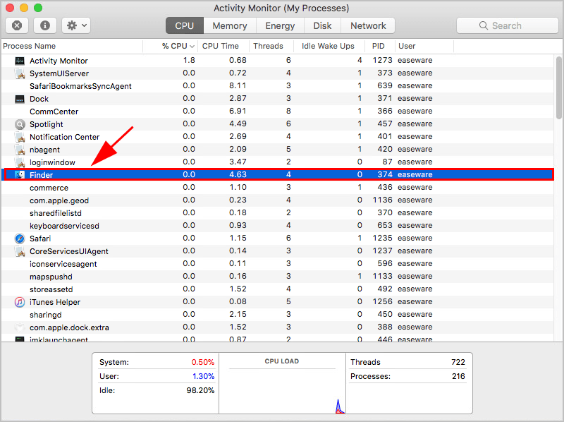The image size is (564, 422).
Task: Sort by the Process Name column header
Action: (x=72, y=46)
